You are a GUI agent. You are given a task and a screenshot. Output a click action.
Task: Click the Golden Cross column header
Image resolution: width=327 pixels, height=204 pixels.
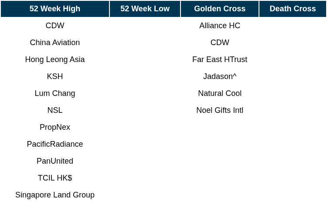[220, 9]
